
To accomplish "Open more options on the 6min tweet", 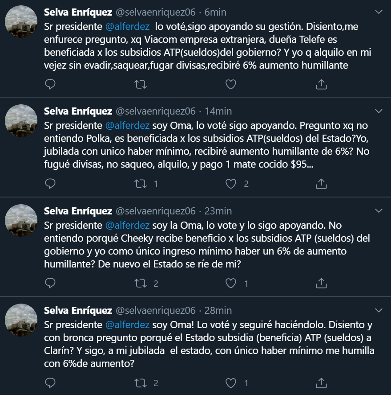I will (378, 11).
